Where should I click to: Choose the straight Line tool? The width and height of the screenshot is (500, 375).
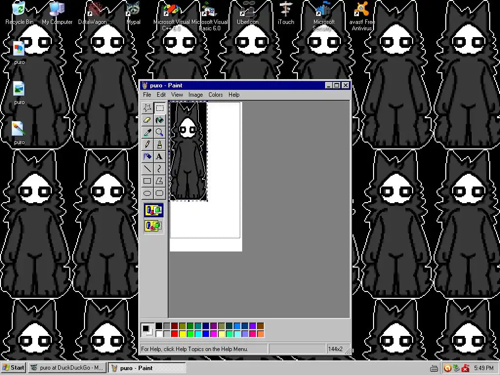click(147, 168)
